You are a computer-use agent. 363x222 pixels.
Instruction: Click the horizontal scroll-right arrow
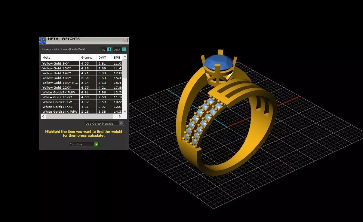(x=120, y=116)
